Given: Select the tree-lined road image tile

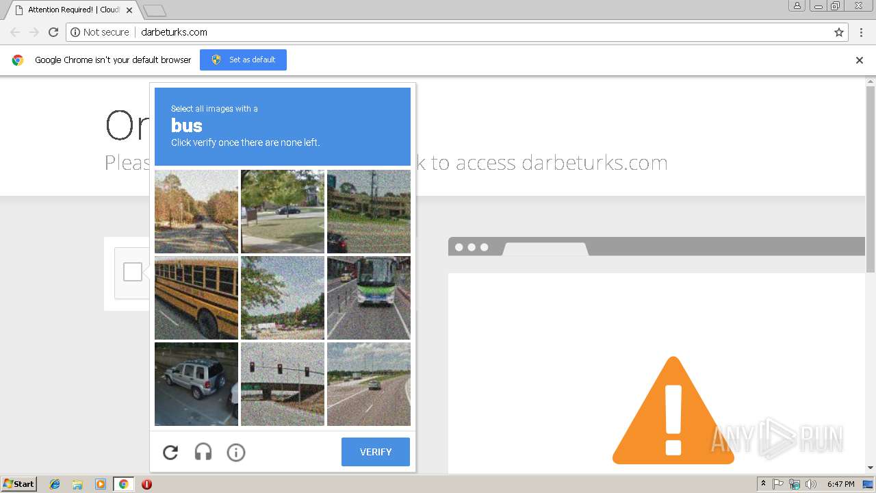Looking at the screenshot, I should coord(196,212).
